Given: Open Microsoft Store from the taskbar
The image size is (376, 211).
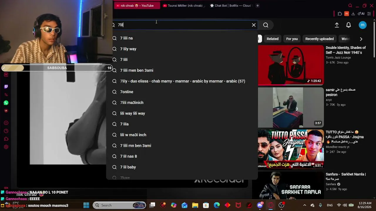Looking at the screenshot, I should 206,205.
